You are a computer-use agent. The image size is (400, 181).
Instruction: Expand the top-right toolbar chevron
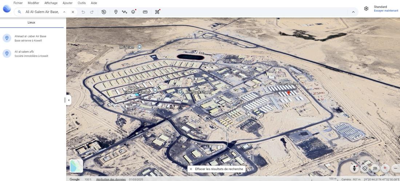point(353,12)
